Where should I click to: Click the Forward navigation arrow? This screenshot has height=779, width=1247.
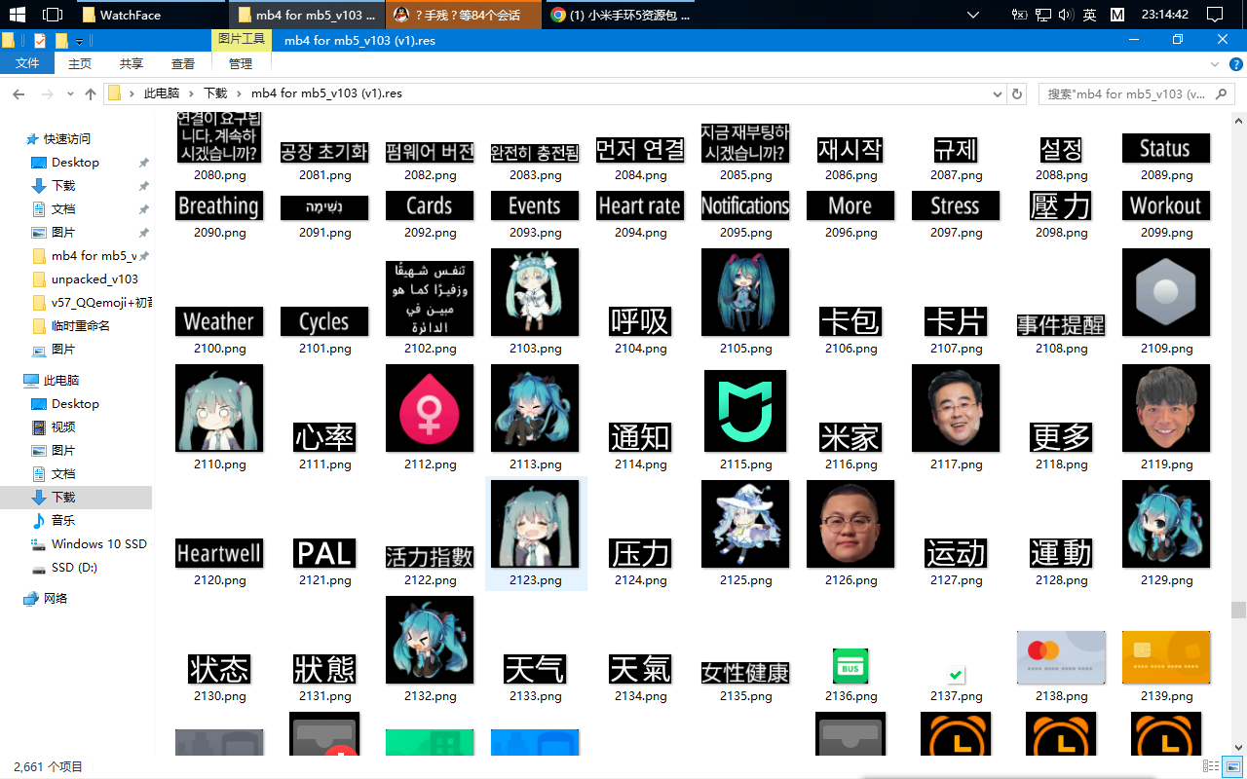pos(46,94)
